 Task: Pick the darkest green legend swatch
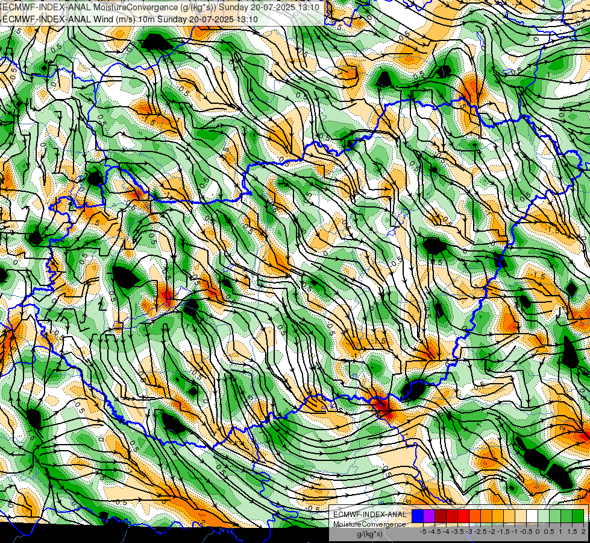pos(578,516)
